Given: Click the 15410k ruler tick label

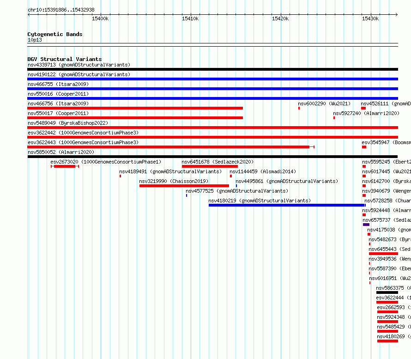Looking at the screenshot, I should pyautogui.click(x=190, y=18).
